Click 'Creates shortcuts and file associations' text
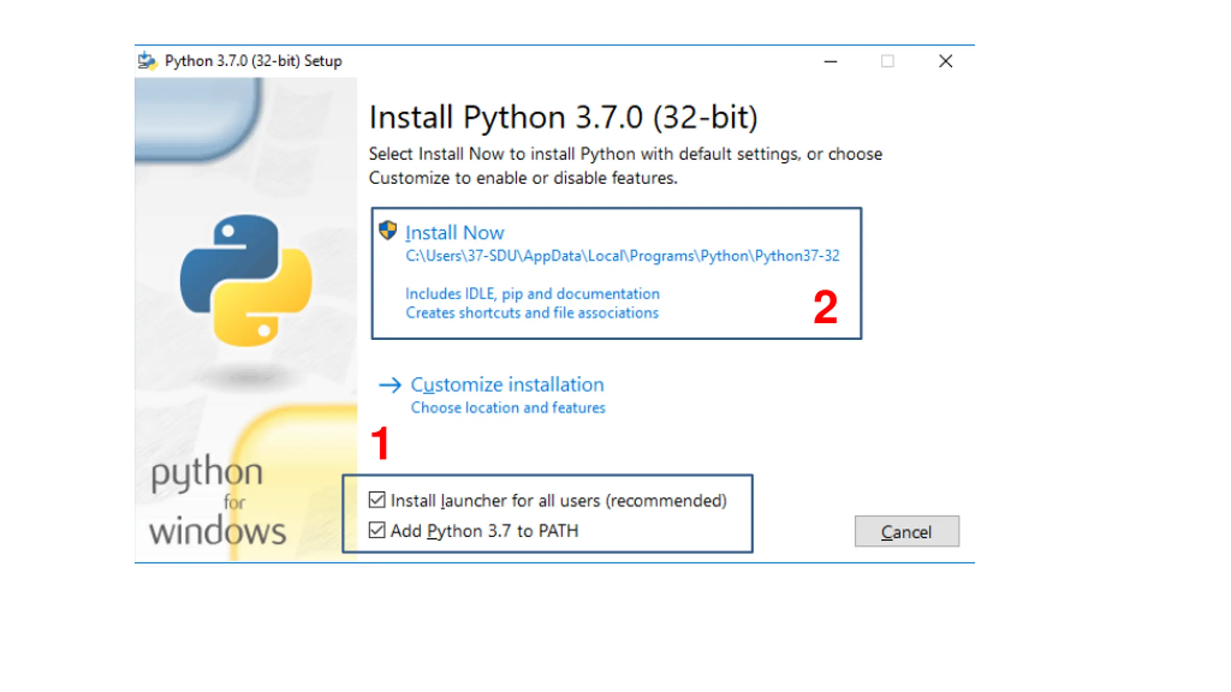The height and width of the screenshot is (692, 1231). [x=532, y=313]
